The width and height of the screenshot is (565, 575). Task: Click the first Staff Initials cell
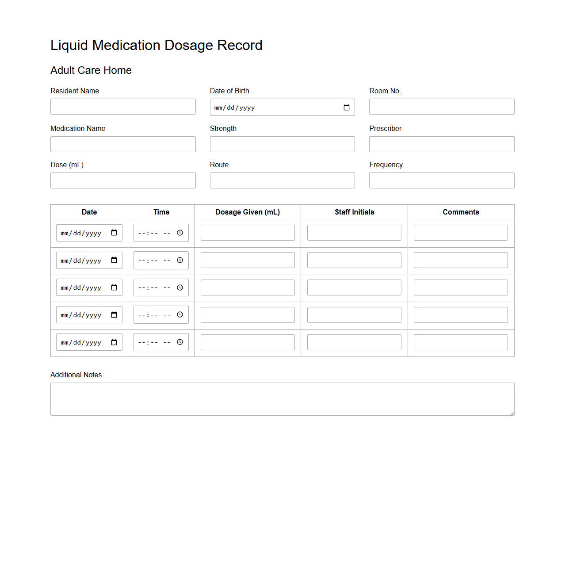click(354, 232)
